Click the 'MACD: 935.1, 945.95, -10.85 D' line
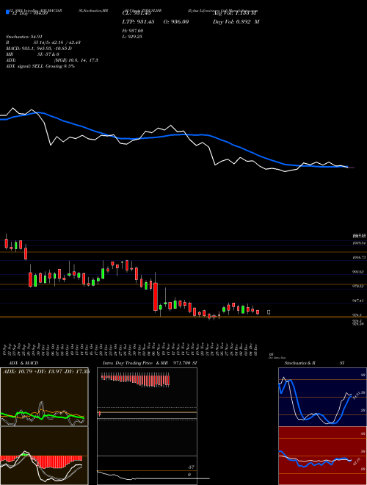The width and height of the screenshot is (367, 485). tap(39, 48)
